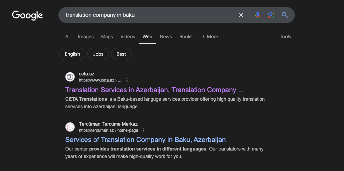Image resolution: width=344 pixels, height=171 pixels.
Task: Select the English filter chip
Action: 72,54
